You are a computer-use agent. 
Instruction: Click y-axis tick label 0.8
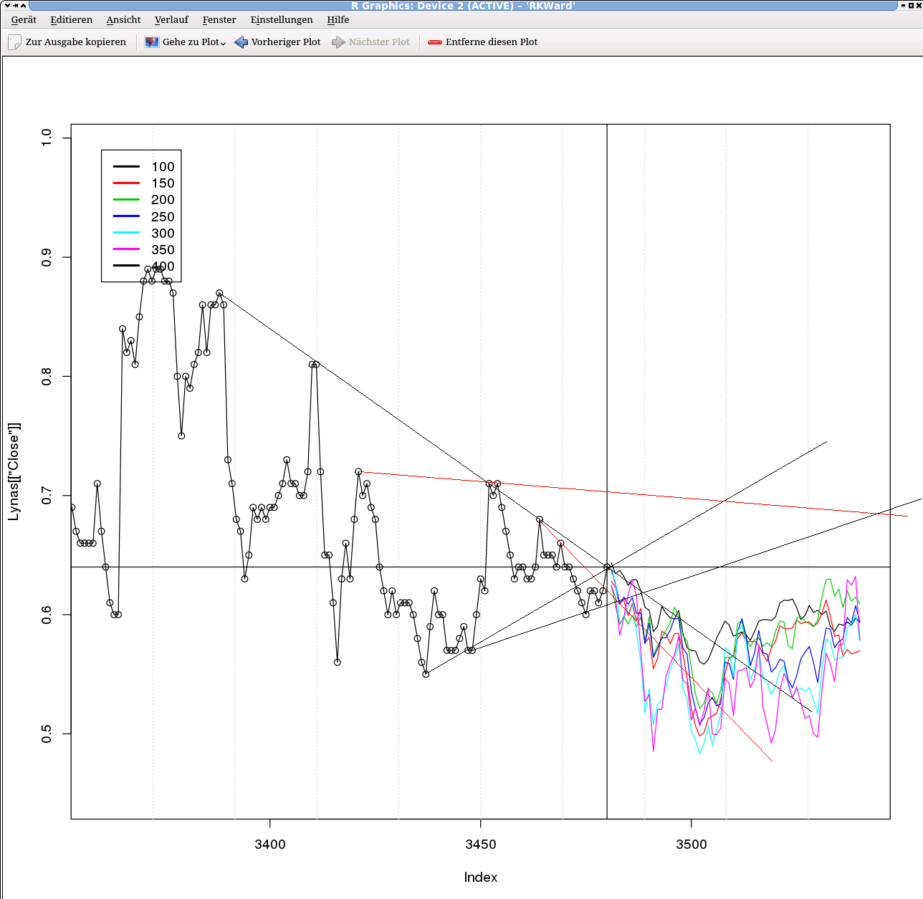coord(47,376)
